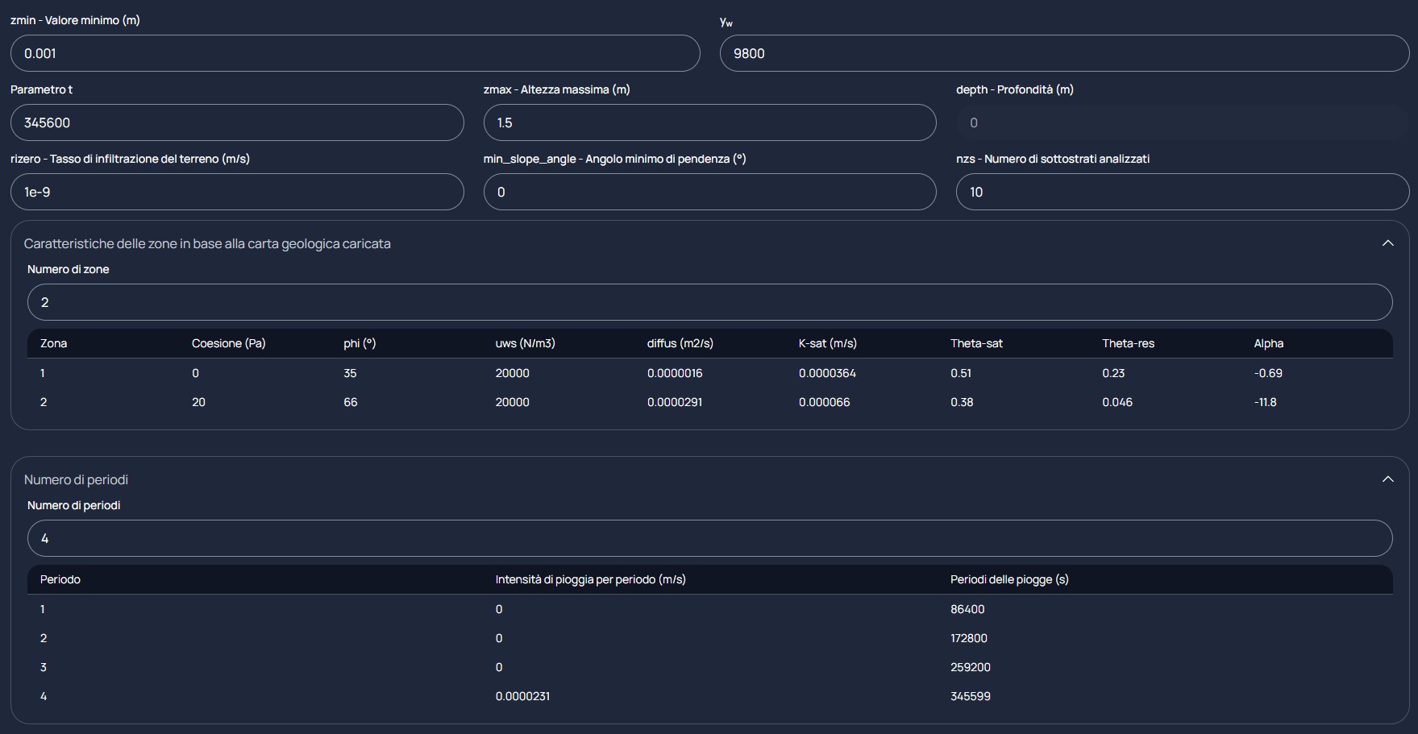
Task: Collapse the Numero di periodi section chevron
Action: pos(1387,479)
